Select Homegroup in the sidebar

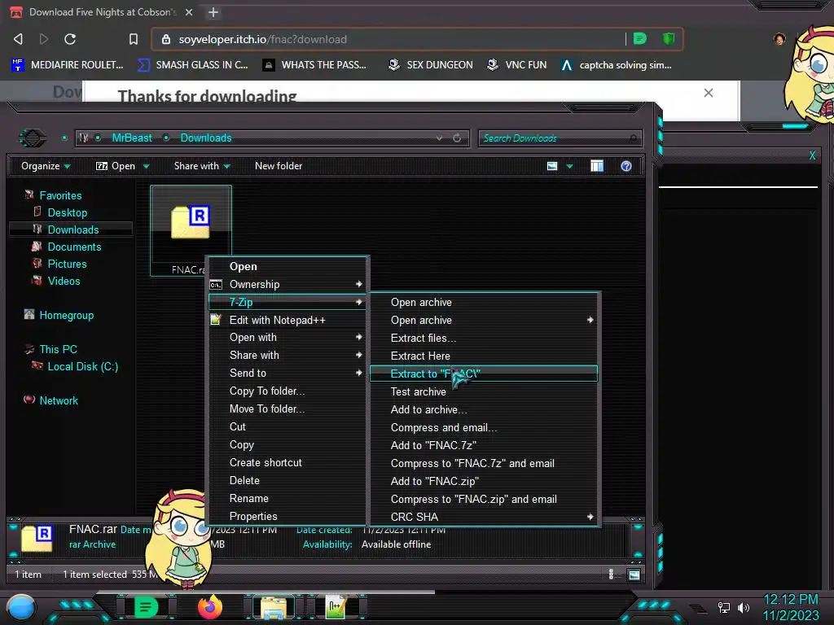coord(67,315)
